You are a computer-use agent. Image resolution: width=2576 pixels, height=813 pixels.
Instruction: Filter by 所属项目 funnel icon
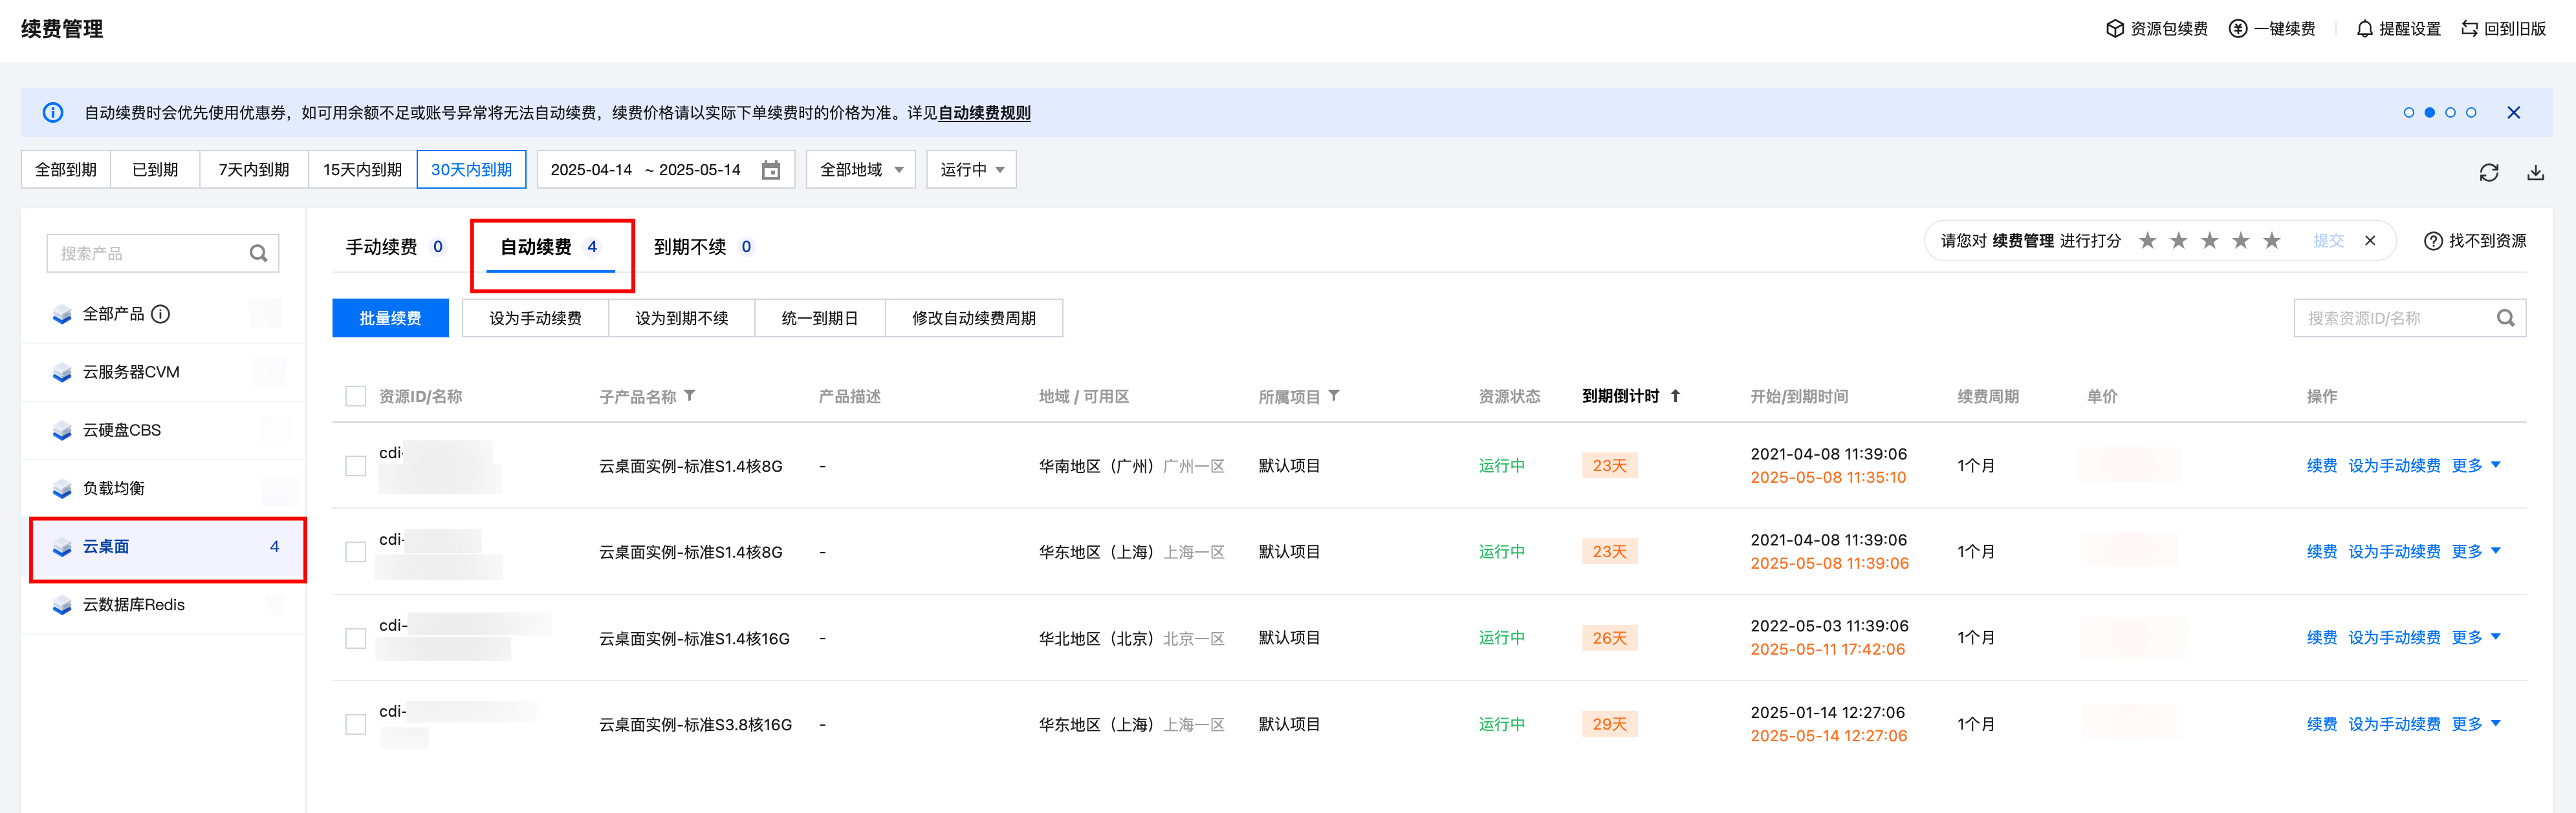tap(1334, 397)
